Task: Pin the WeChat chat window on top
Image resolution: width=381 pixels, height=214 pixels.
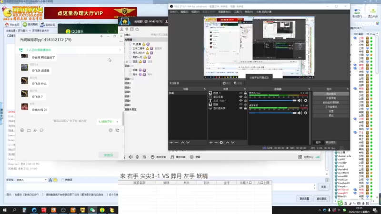Action: click(101, 36)
